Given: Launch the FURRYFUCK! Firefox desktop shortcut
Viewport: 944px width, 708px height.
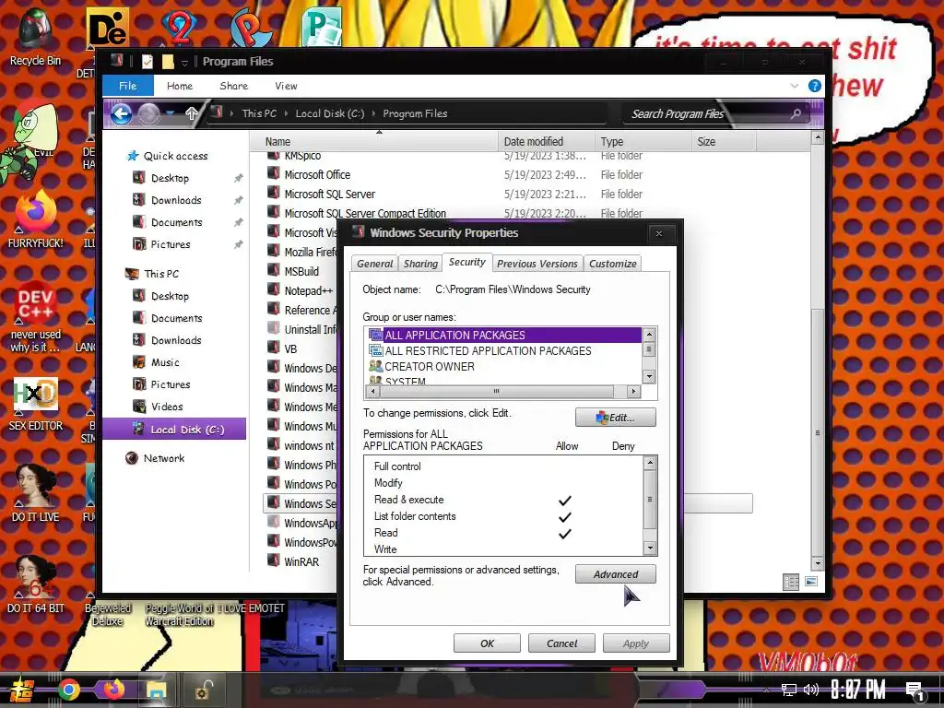Looking at the screenshot, I should click(x=35, y=218).
